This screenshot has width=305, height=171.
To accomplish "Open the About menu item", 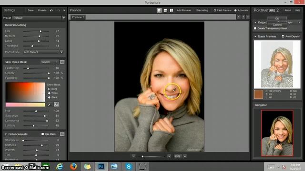I will [288, 10].
